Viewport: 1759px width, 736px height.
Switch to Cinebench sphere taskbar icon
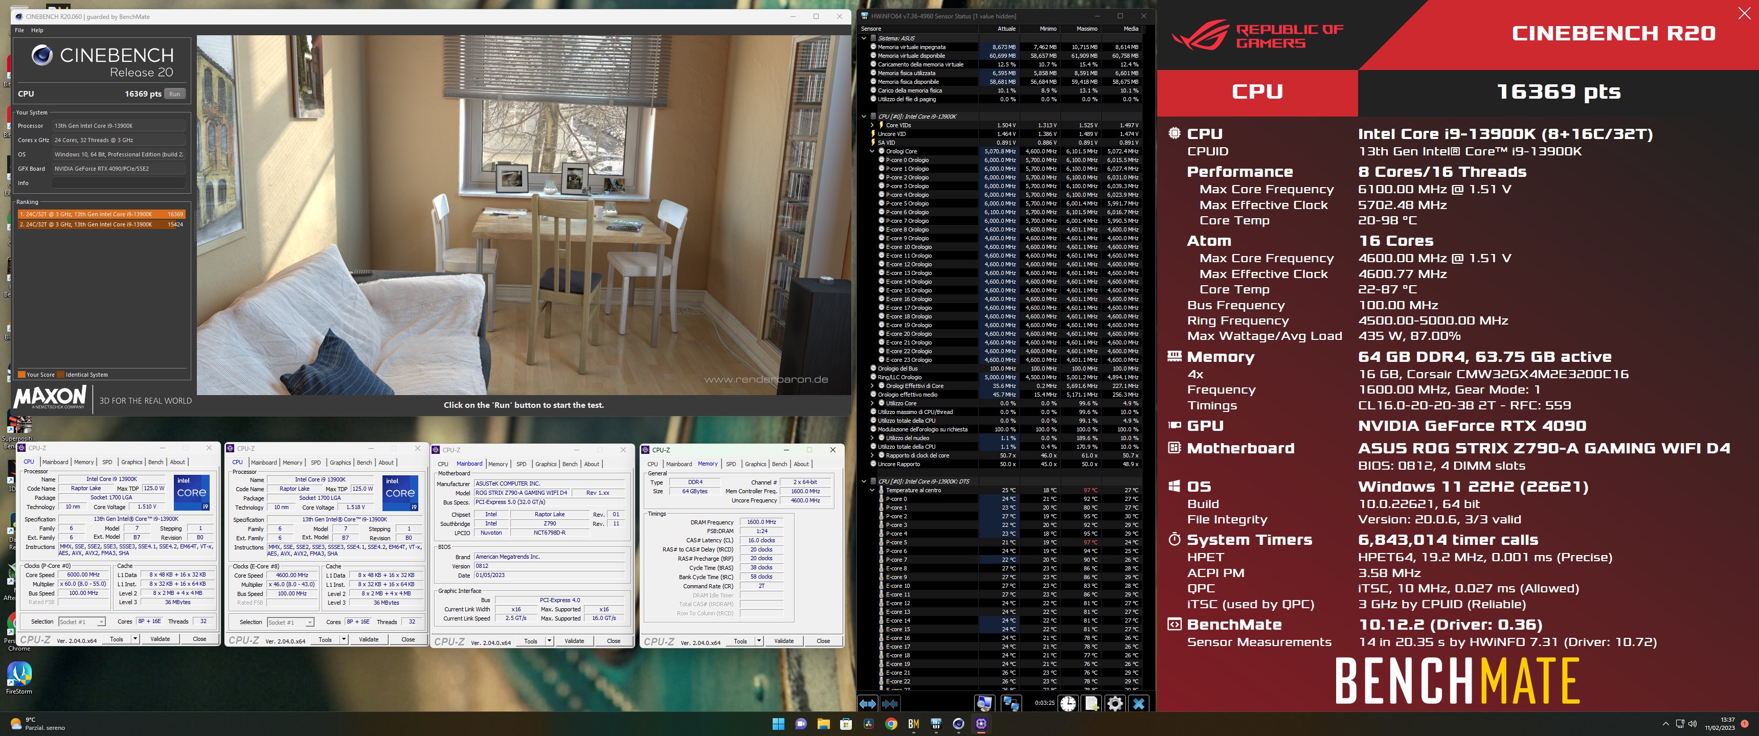tap(958, 724)
